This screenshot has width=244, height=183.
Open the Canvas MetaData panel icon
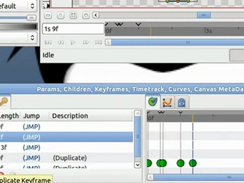point(181,102)
